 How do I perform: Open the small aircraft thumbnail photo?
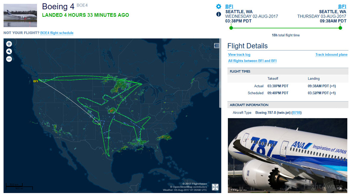pyautogui.click(x=20, y=15)
